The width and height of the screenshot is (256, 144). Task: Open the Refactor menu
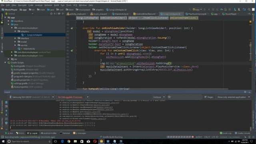[x=48, y=5]
